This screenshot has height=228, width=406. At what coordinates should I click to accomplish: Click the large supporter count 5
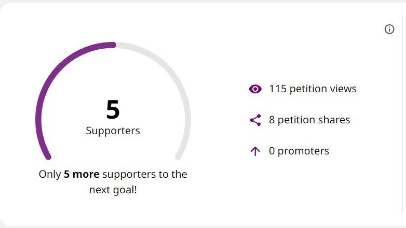(113, 109)
